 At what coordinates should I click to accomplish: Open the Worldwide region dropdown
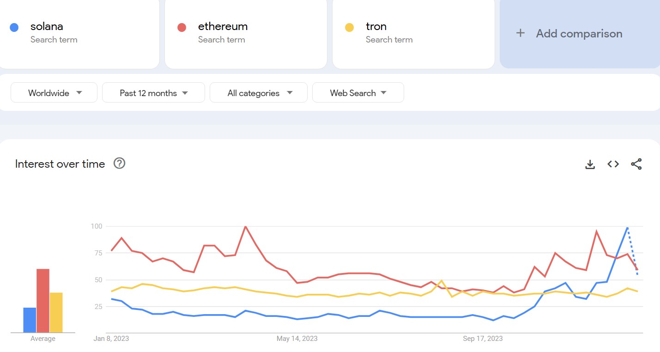point(54,92)
